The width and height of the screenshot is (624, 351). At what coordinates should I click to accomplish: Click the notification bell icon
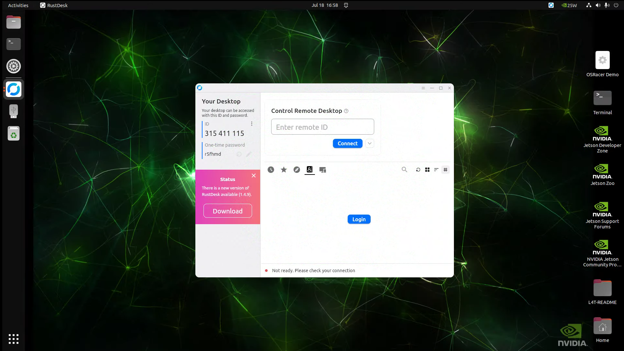(x=346, y=5)
